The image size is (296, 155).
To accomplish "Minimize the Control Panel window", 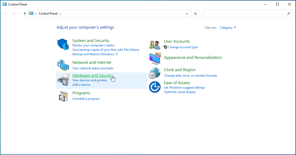I will [266, 4].
